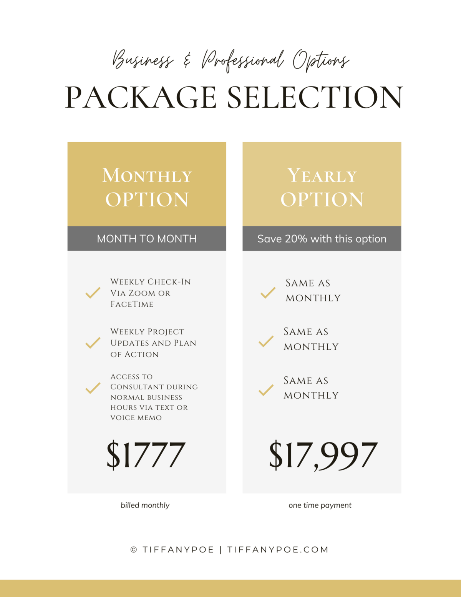Select the Save 20% with this option banner
Screen dimensions: 461x597
pyautogui.click(x=322, y=239)
